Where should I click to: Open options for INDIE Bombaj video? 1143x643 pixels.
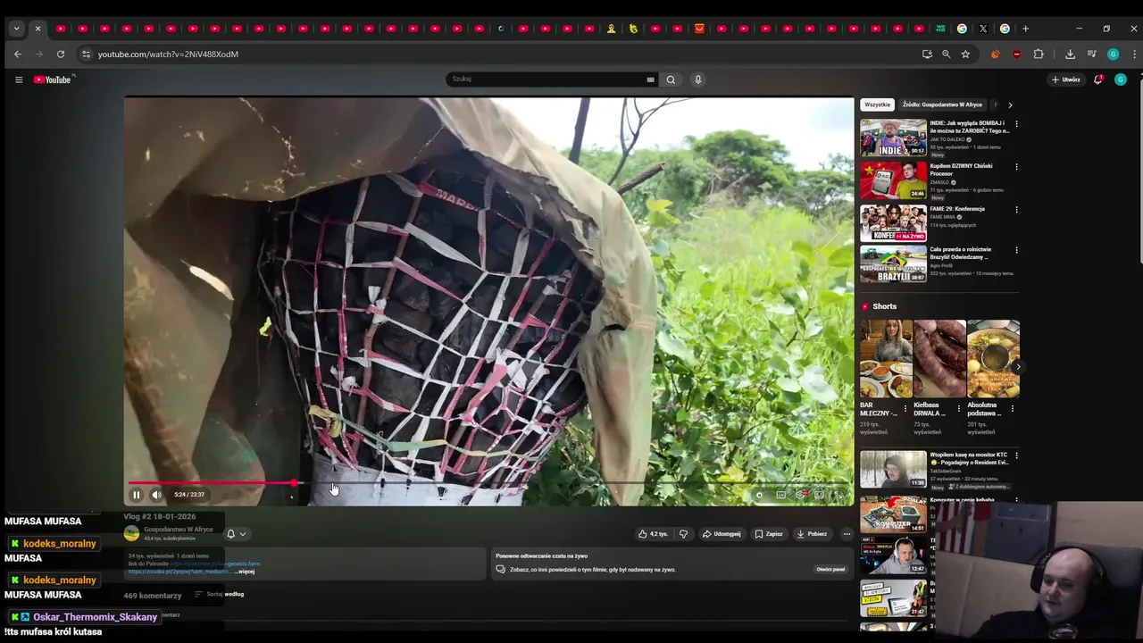tap(1016, 124)
